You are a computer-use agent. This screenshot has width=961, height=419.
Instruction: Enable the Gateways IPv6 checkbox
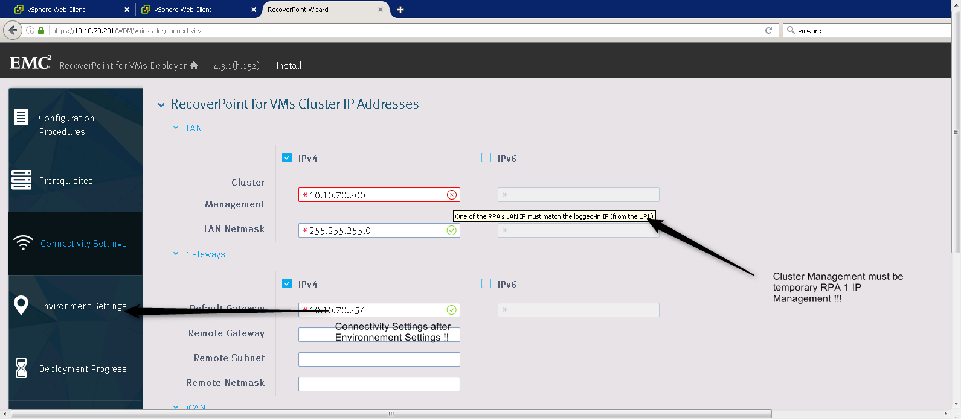[486, 283]
